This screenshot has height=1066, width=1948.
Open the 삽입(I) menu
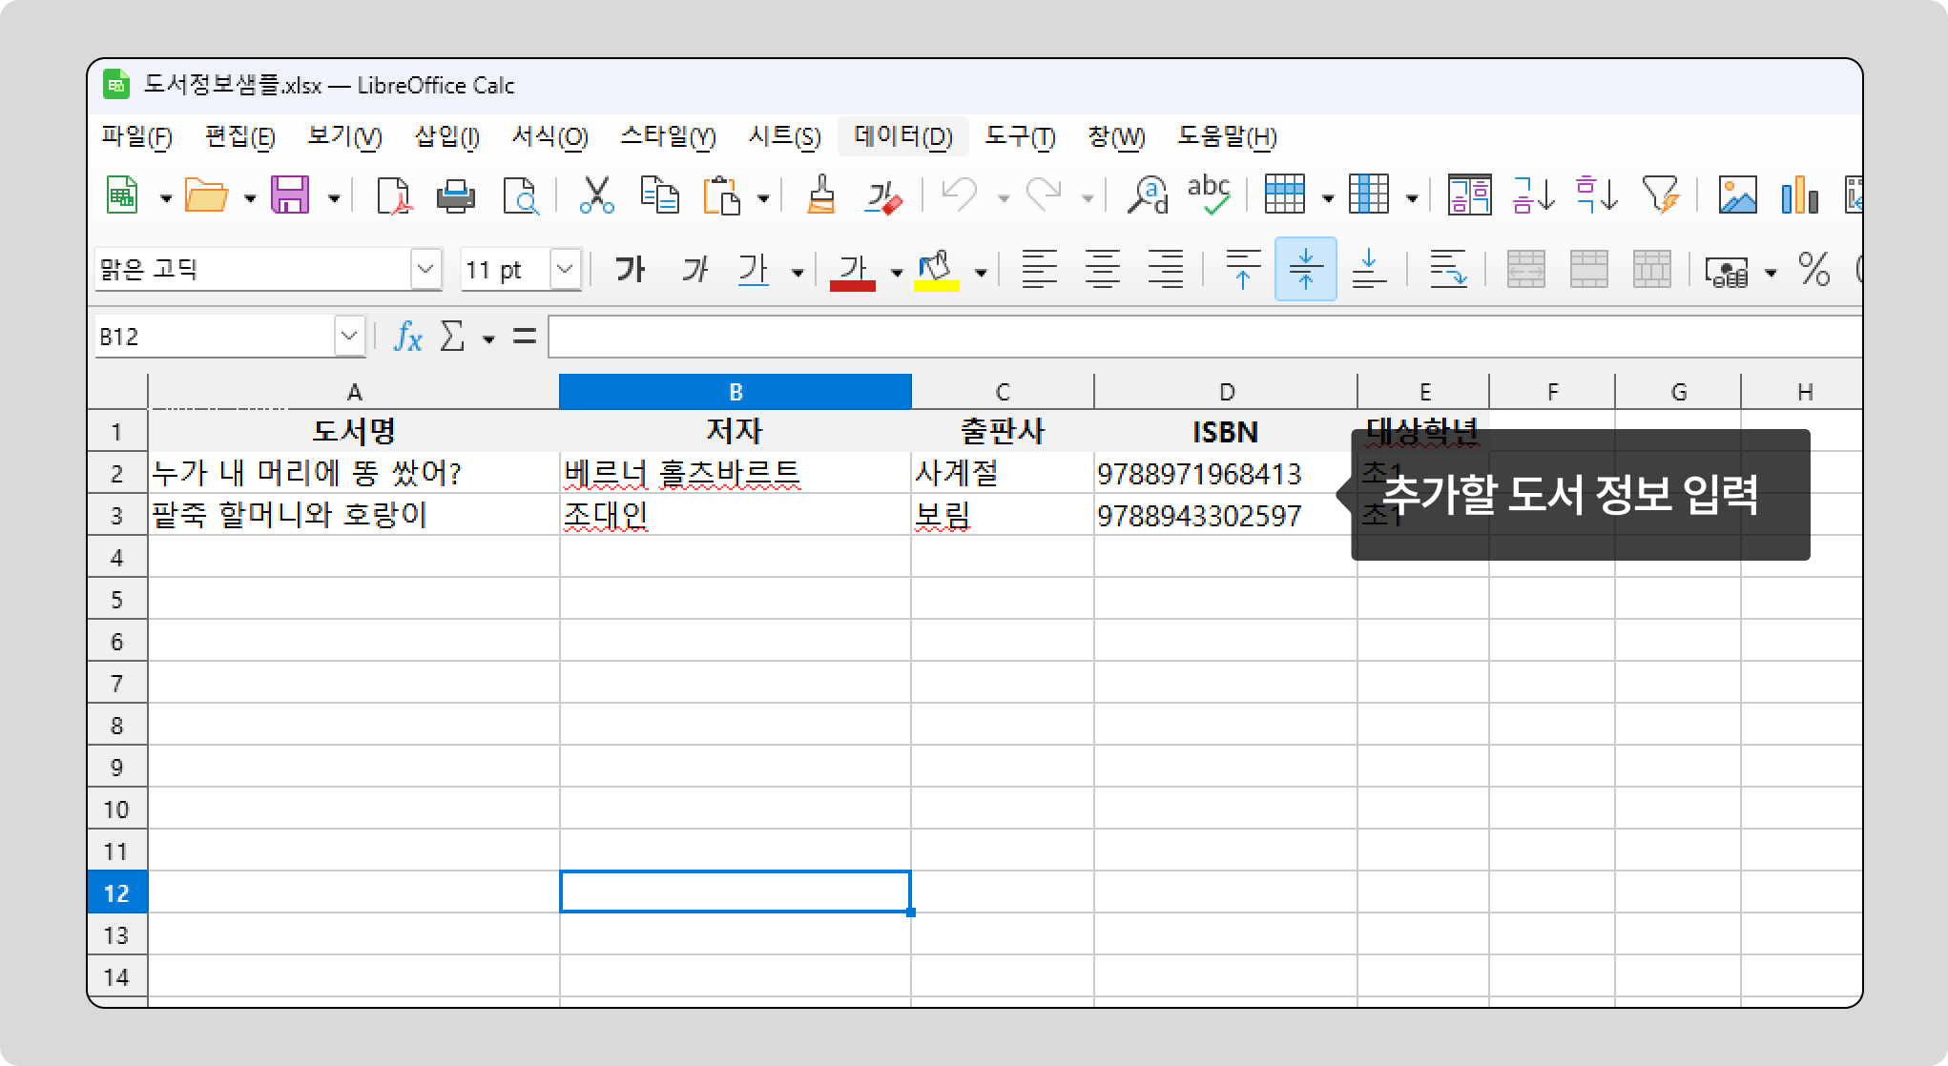(x=446, y=137)
